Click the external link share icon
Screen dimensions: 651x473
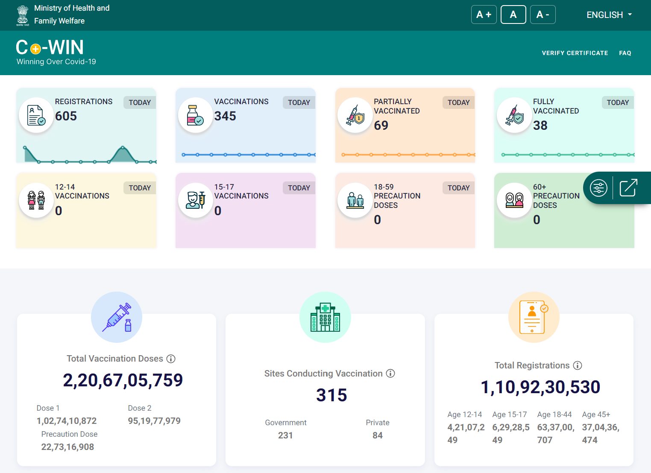click(628, 188)
